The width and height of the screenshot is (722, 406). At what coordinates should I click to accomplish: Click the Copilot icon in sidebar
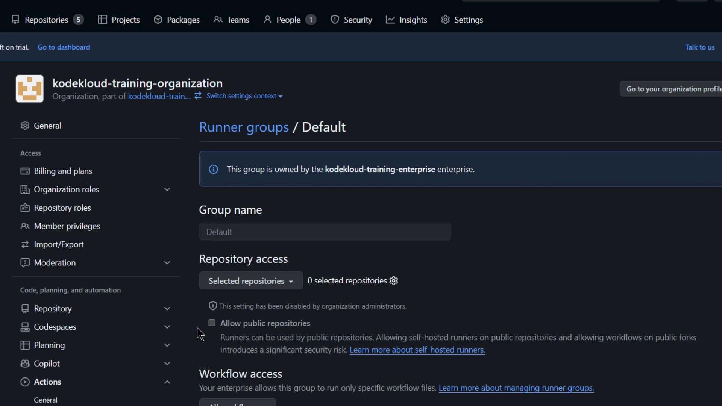[x=25, y=364]
